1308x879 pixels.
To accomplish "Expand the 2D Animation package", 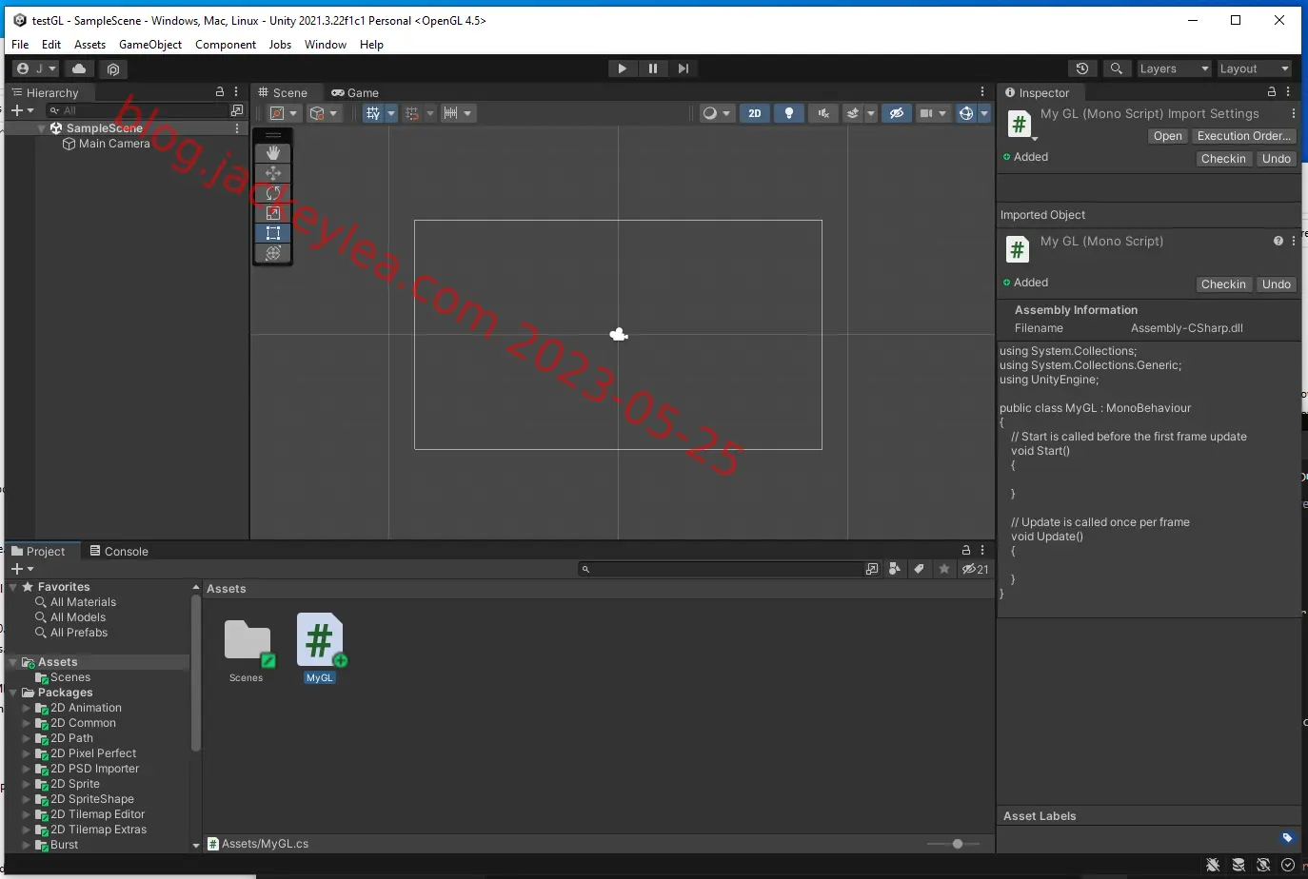I will tap(27, 708).
